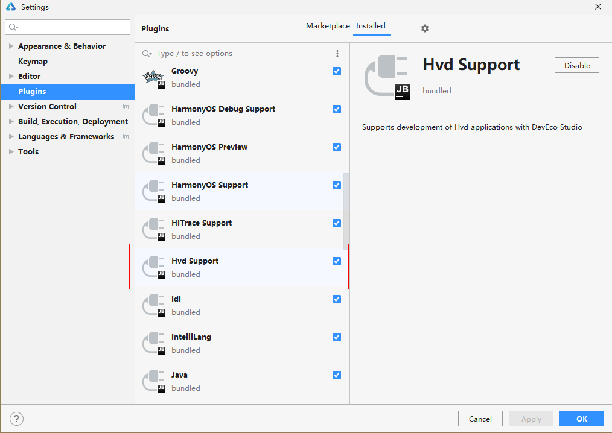This screenshot has height=433, width=612.
Task: Toggle the Java plugin checkbox
Action: tap(337, 375)
